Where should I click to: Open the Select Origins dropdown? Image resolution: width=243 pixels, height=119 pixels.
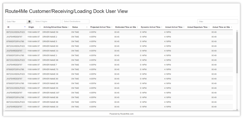(x=47, y=21)
